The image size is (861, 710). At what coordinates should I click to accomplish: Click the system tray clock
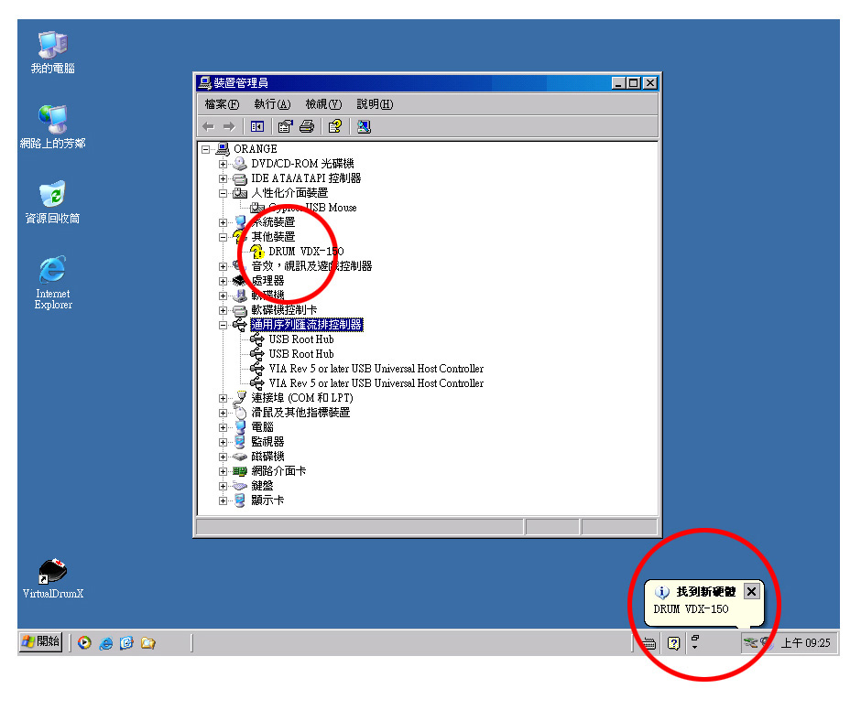[x=805, y=643]
